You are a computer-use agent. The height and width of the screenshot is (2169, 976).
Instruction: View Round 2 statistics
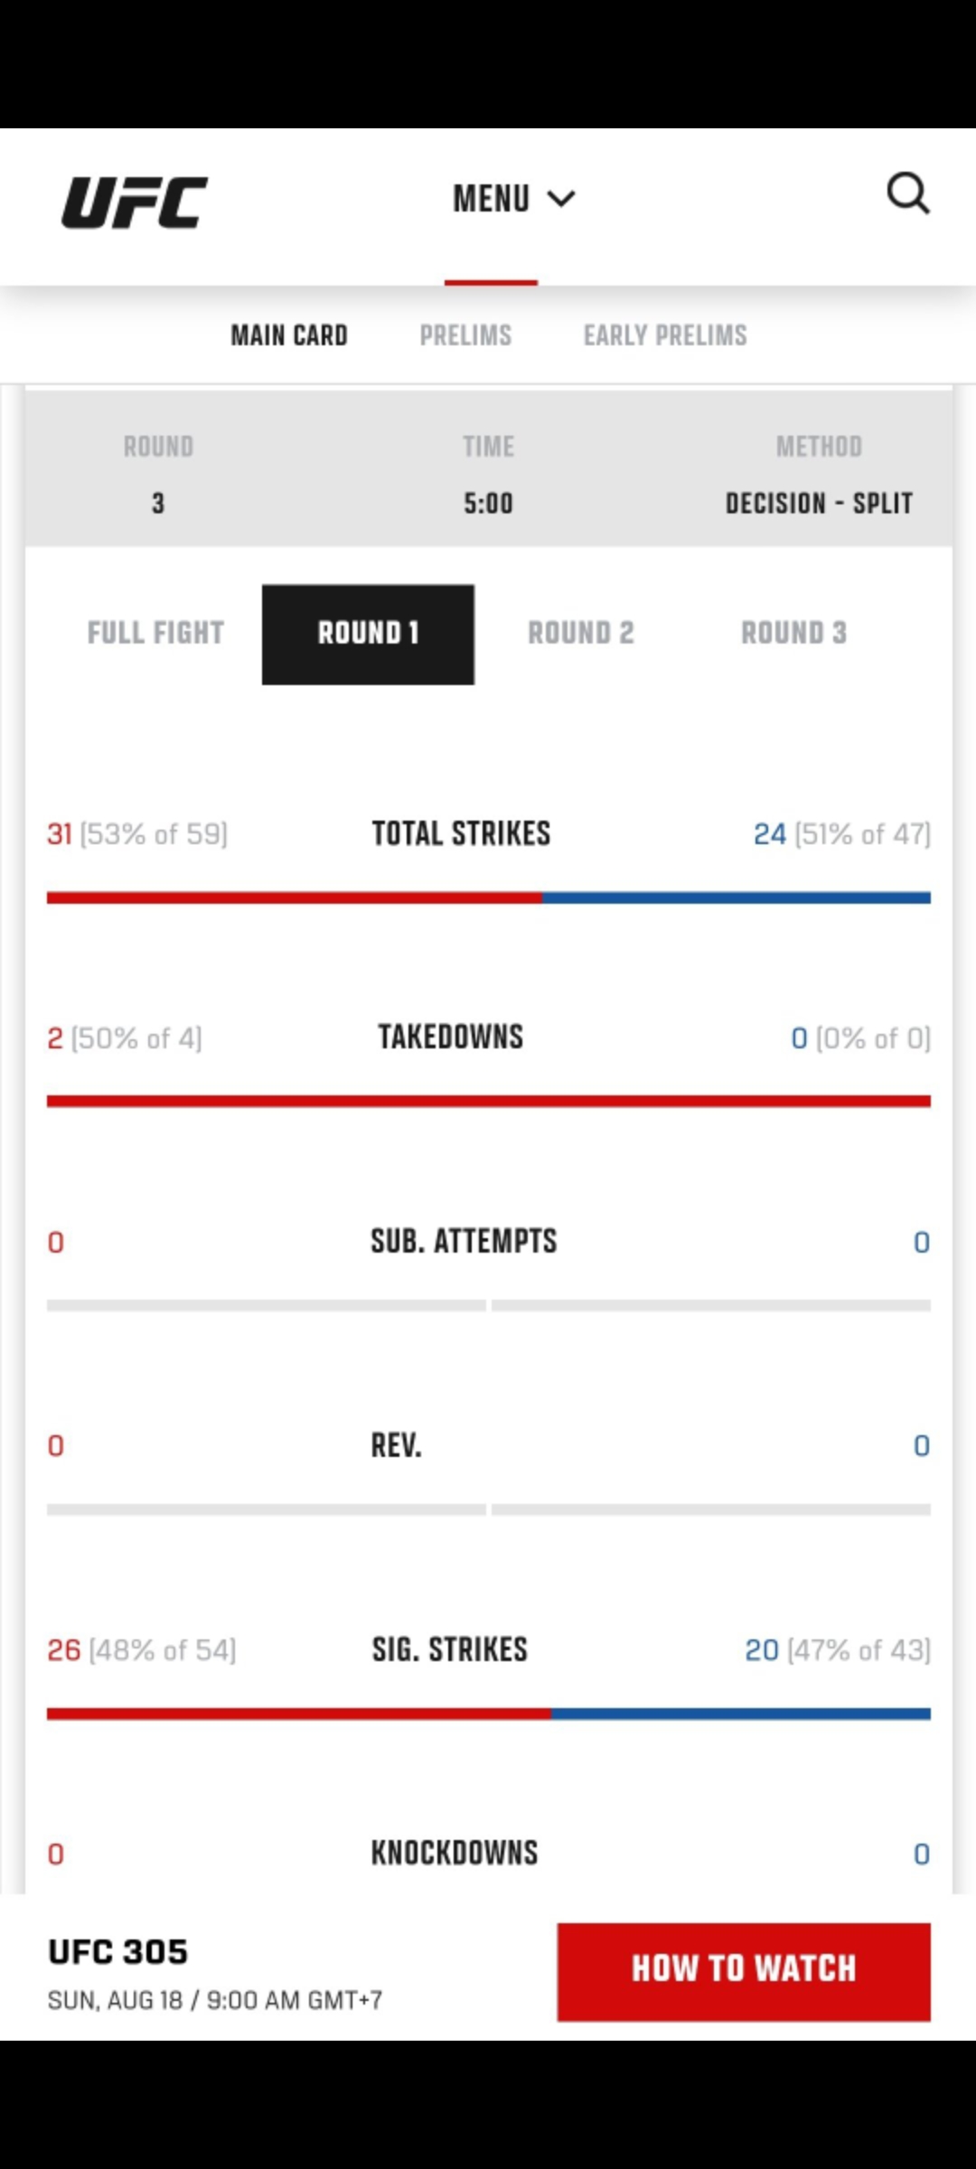(x=581, y=633)
